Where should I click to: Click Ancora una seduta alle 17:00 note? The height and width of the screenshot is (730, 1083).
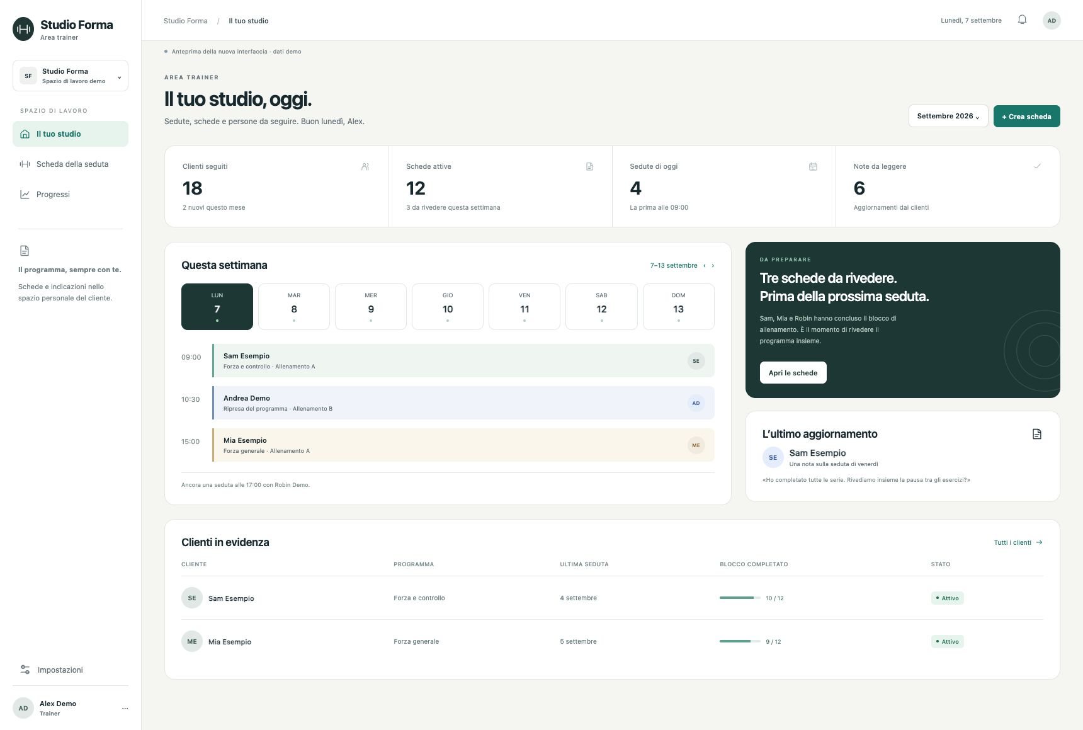[x=246, y=485]
